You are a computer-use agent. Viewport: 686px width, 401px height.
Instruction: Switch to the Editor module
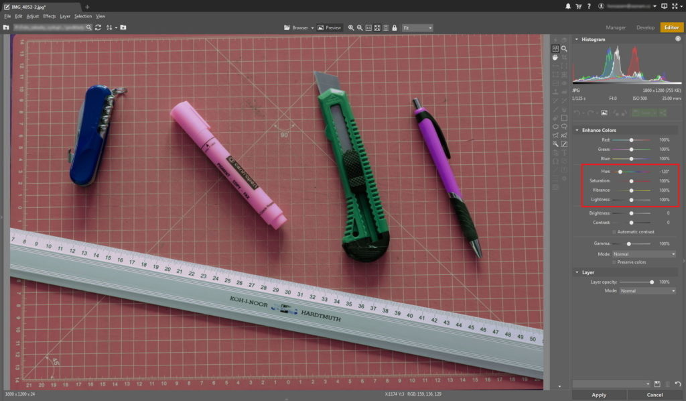click(671, 27)
